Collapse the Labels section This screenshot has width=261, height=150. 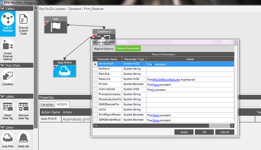click(2, 96)
